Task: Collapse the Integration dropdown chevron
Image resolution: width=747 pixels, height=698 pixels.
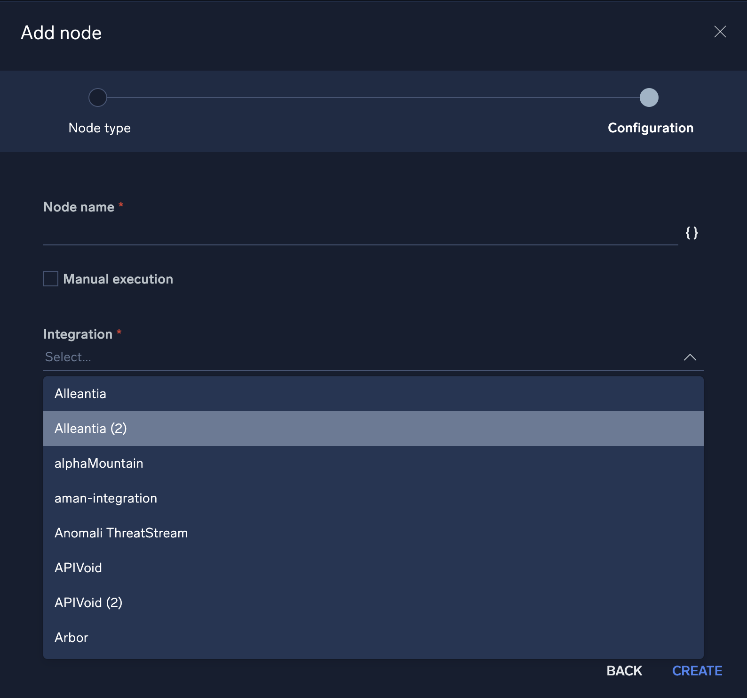Action: [690, 357]
